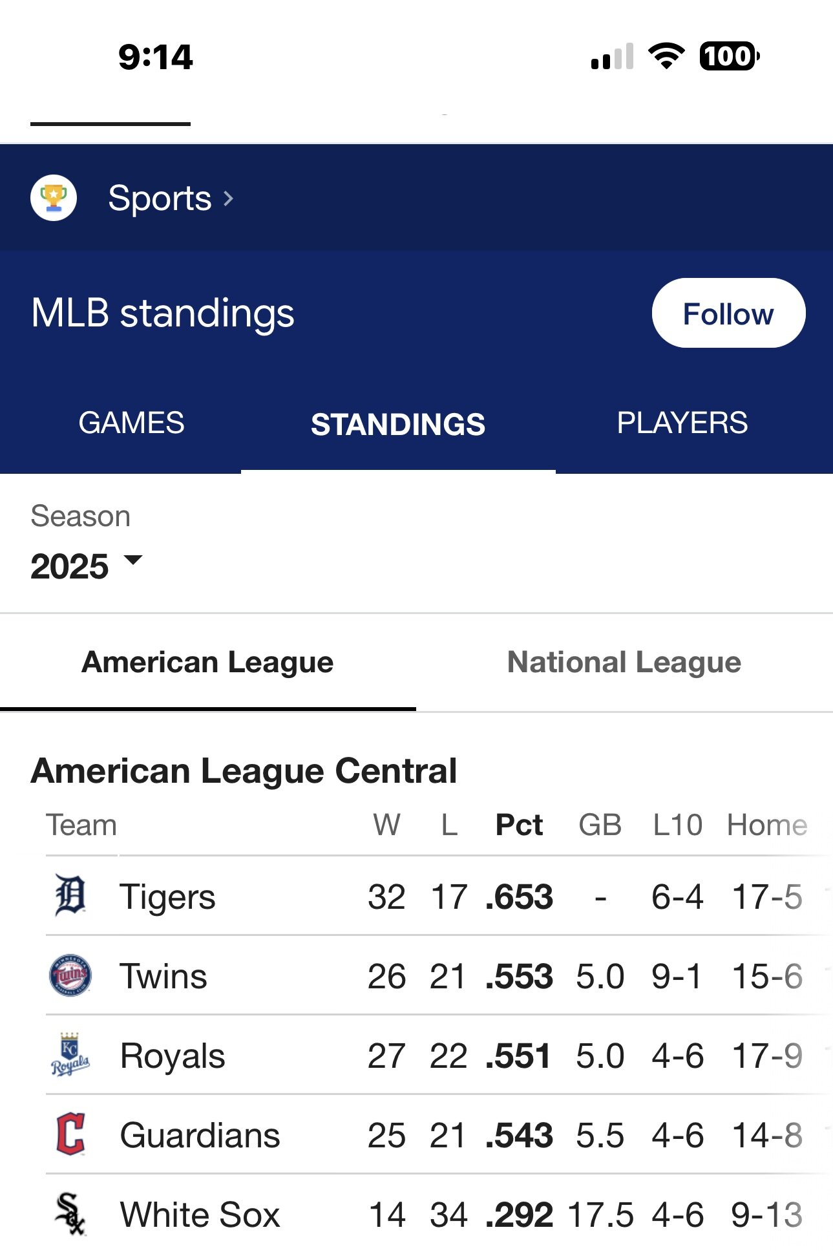Open the White Sox logo
The image size is (833, 1254).
pos(70,1214)
